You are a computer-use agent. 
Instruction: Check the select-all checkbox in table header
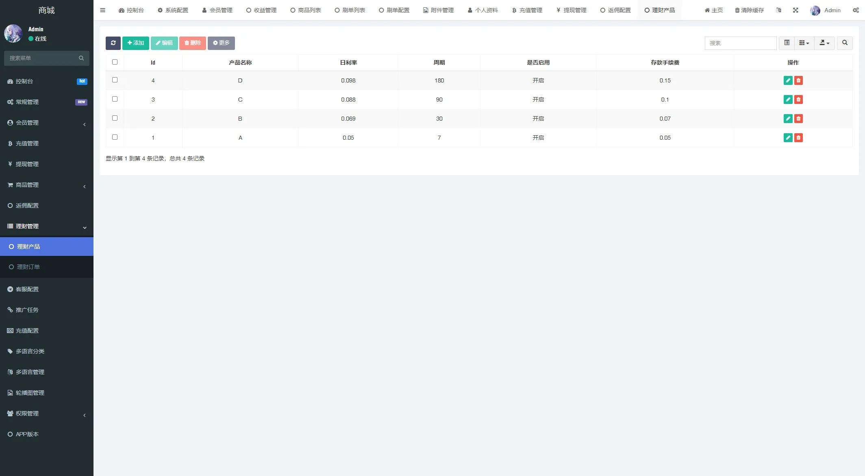pyautogui.click(x=115, y=62)
